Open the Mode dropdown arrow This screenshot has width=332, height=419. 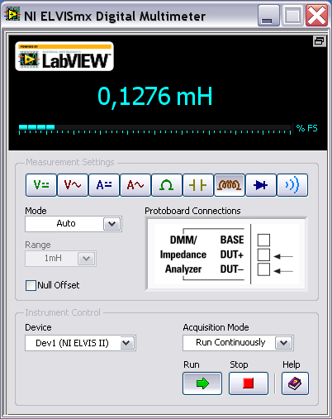(111, 224)
